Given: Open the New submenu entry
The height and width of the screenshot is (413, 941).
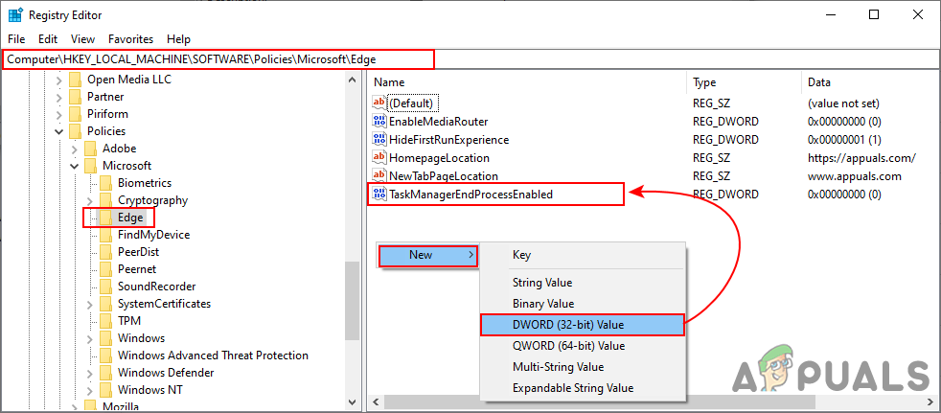Looking at the screenshot, I should pos(427,255).
